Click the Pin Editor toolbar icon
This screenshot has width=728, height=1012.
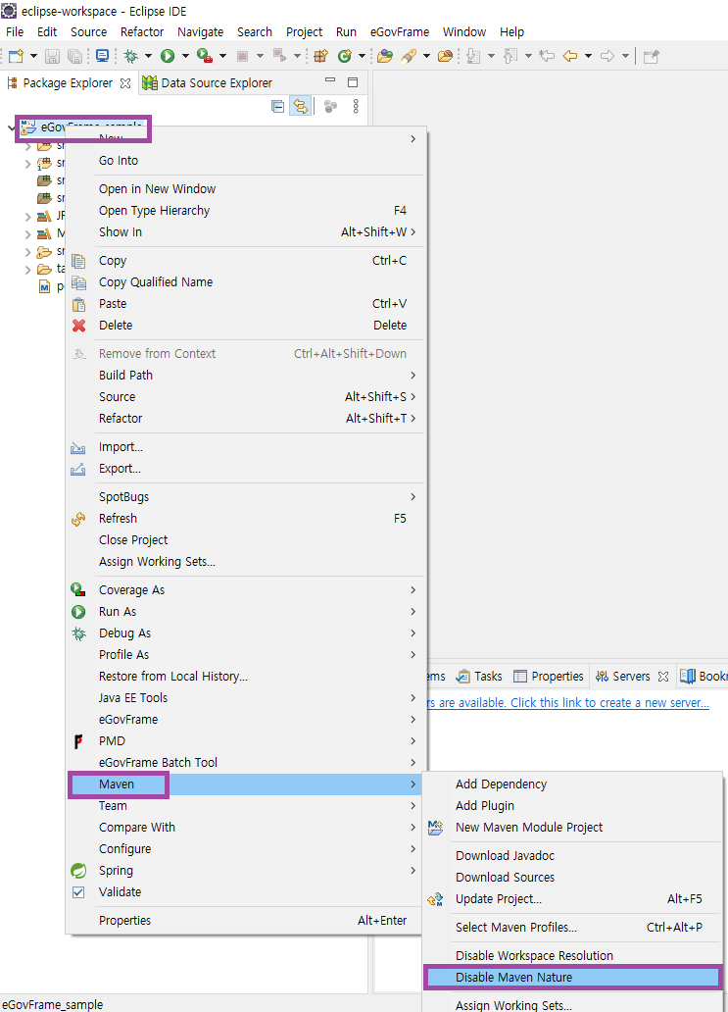[x=652, y=56]
